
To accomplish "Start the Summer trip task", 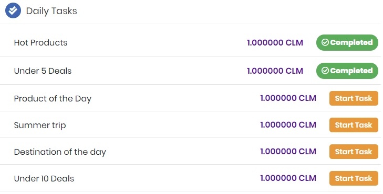I will [x=354, y=125].
